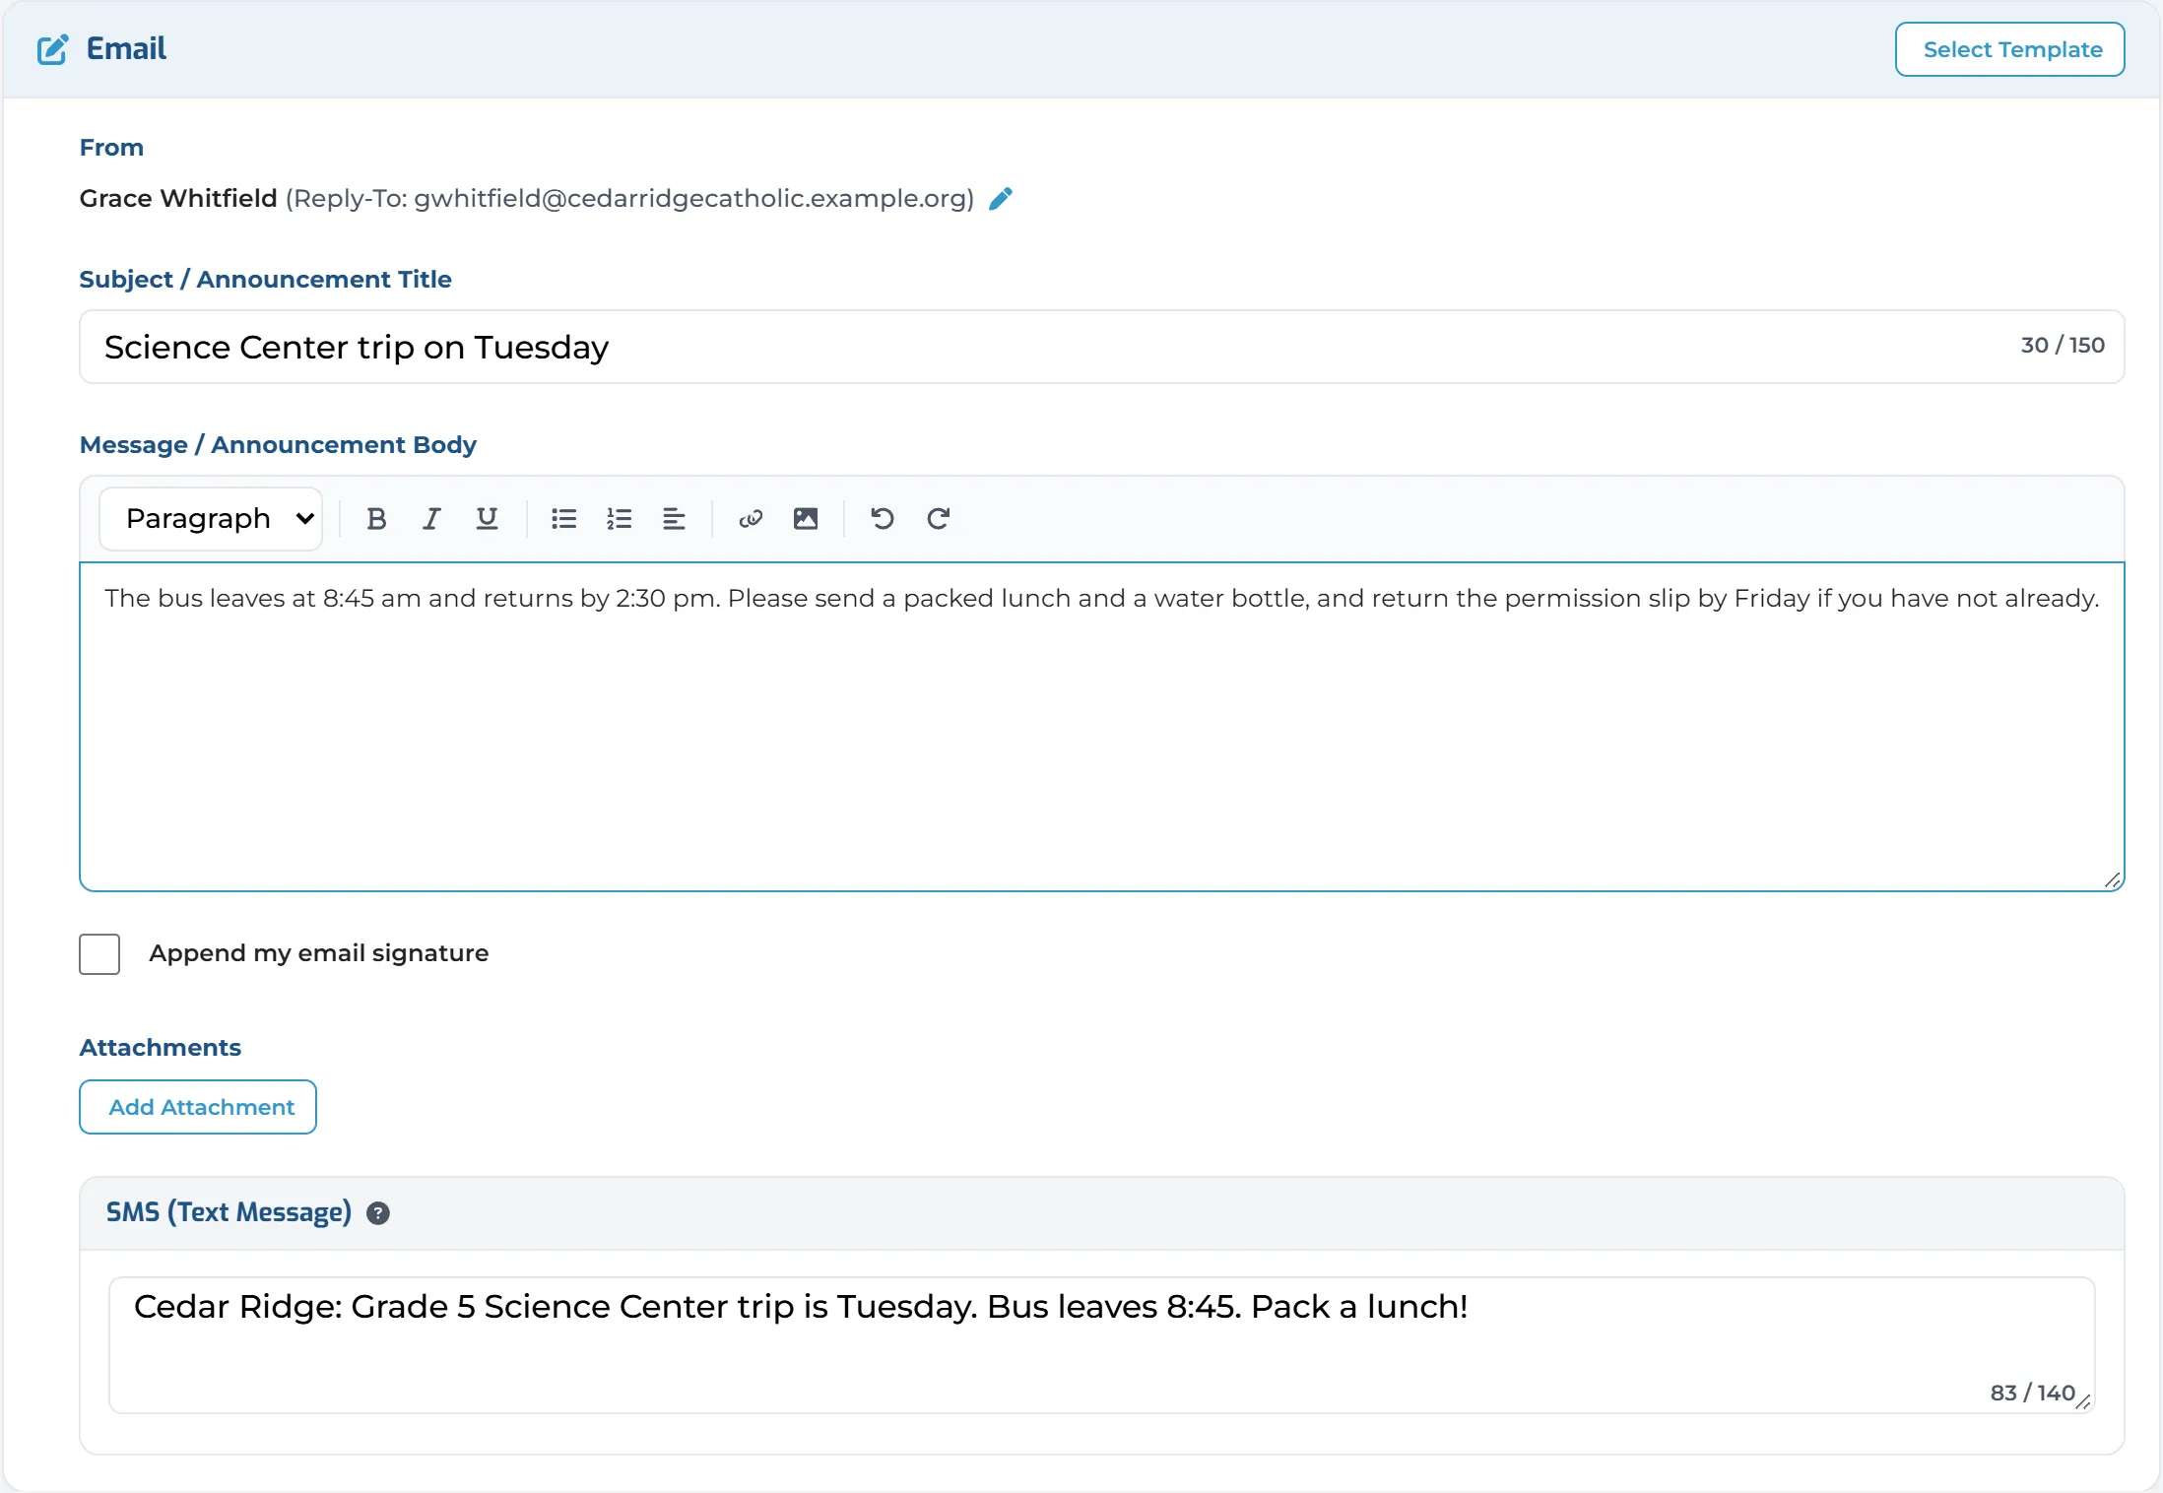Viewport: 2163px width, 1493px height.
Task: Click the SMS text message field
Action: (1101, 1345)
